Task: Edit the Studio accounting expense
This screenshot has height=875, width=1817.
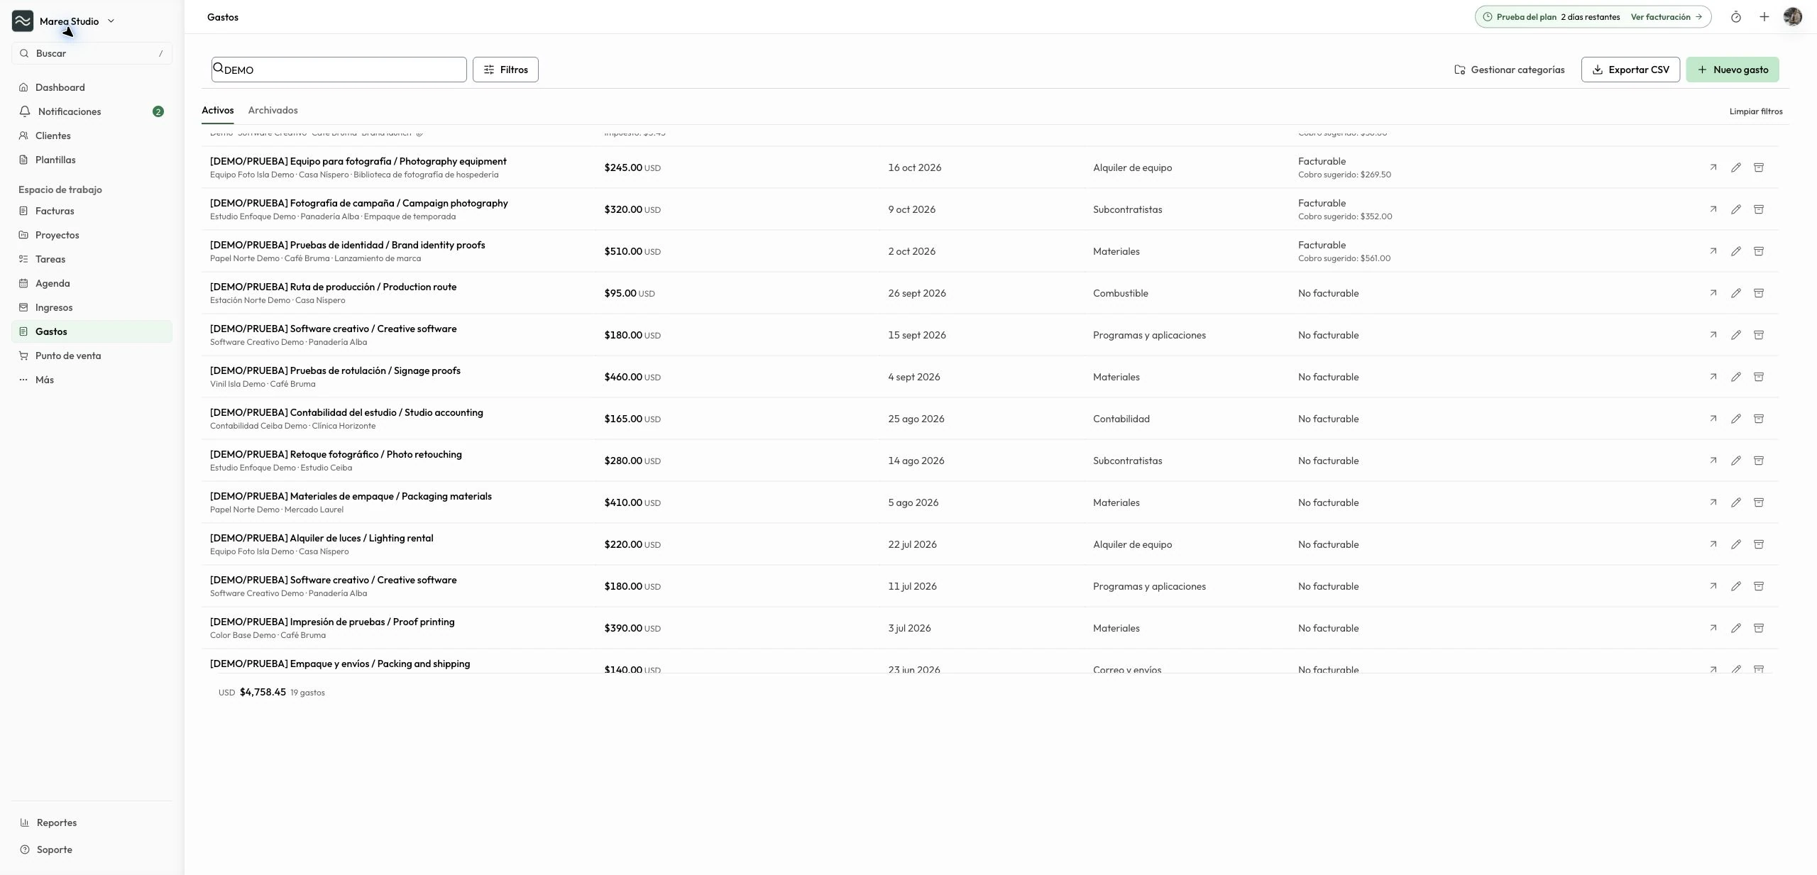Action: click(1735, 419)
